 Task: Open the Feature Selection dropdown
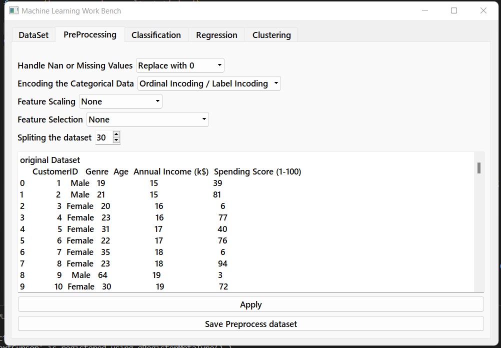click(147, 119)
